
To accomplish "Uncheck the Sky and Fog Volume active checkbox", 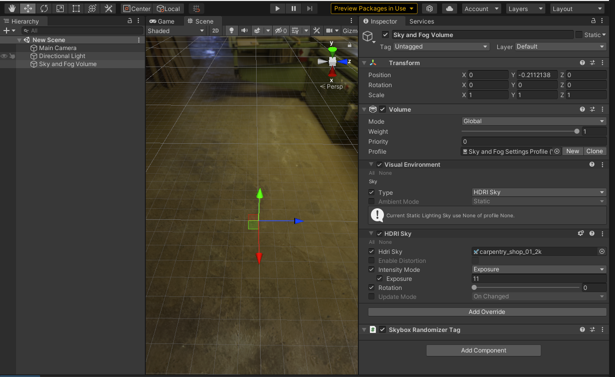I will pyautogui.click(x=385, y=35).
